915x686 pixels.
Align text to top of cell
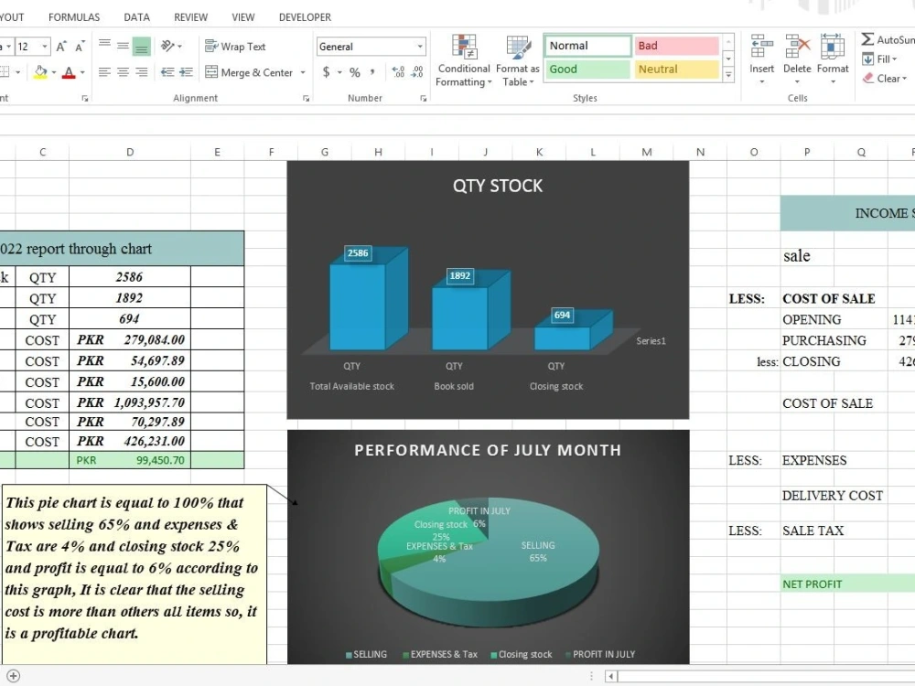(x=104, y=46)
